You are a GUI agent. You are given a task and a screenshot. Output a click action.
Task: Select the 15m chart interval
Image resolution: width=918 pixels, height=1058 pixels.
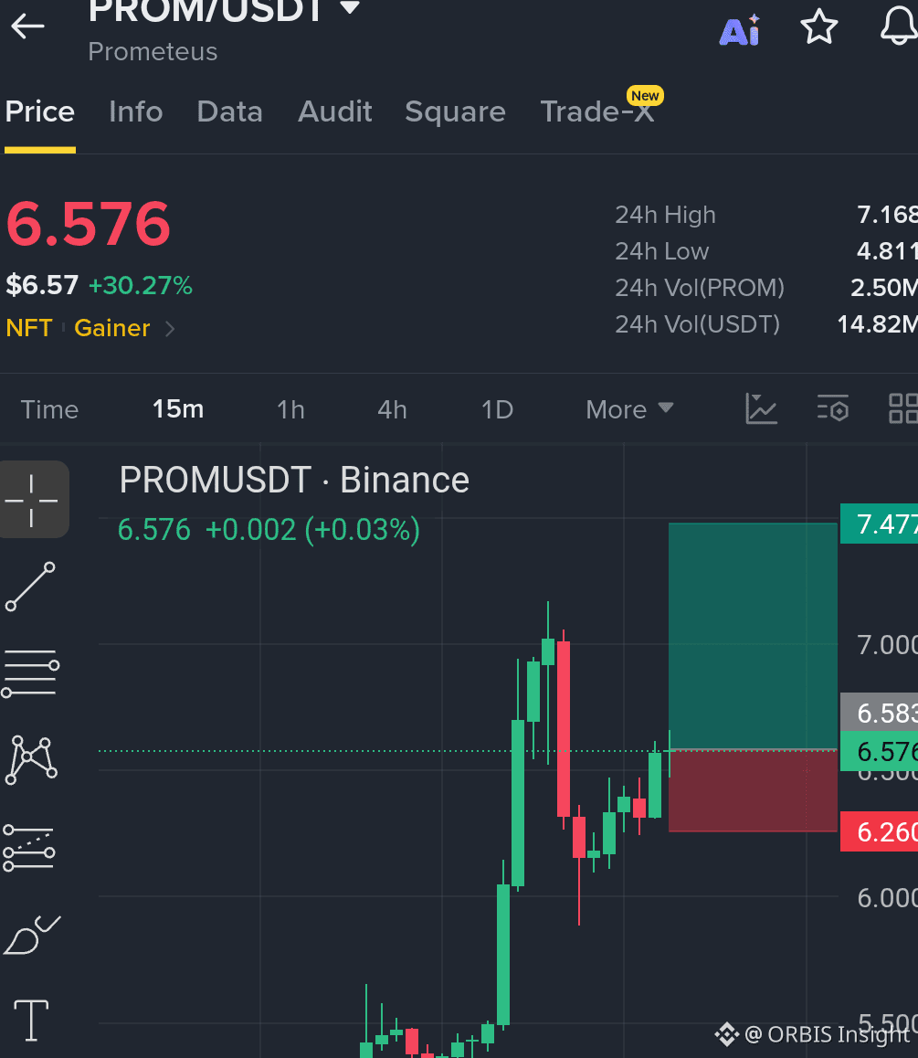tap(178, 409)
